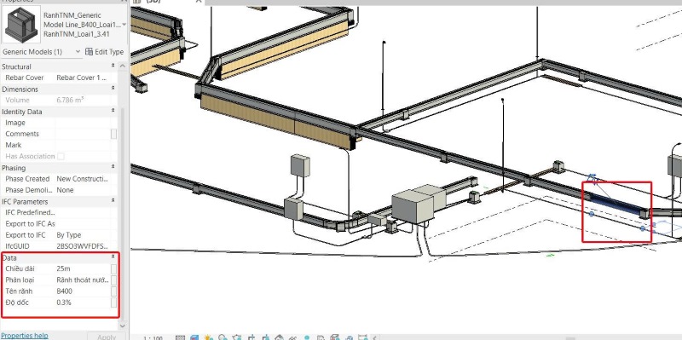
Task: Open the Detail Level control
Action: point(181,337)
